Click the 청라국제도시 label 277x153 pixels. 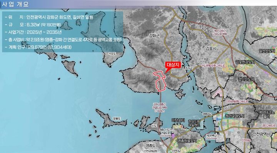coord(235,116)
